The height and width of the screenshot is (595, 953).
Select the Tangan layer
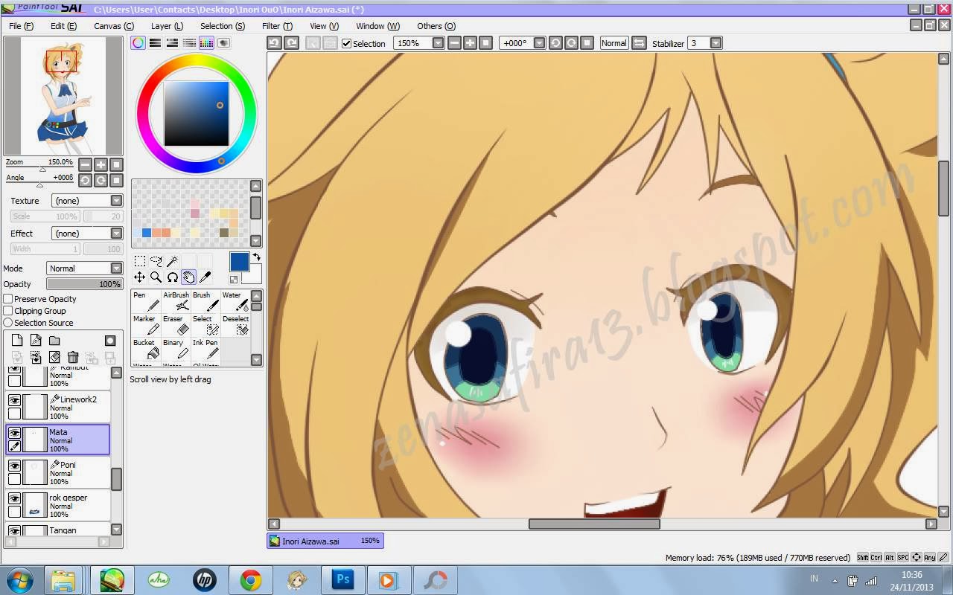[58, 530]
